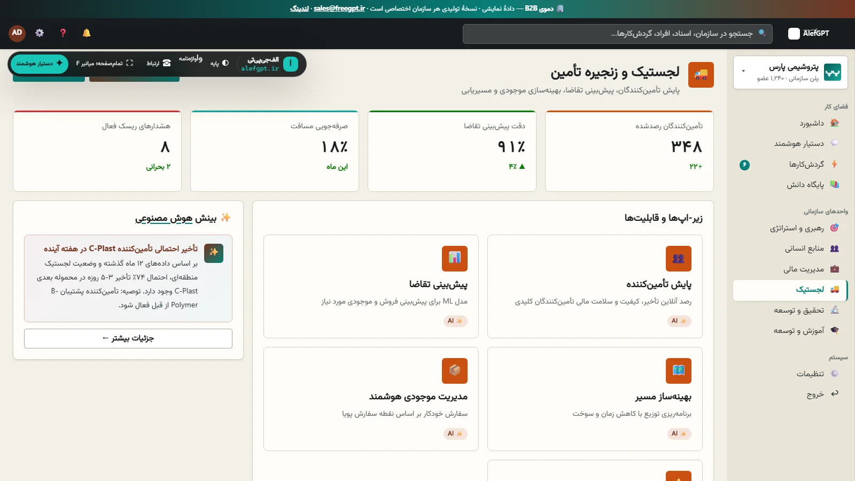
Task: Click ارتباط phone contact in floating bar
Action: [x=159, y=63]
